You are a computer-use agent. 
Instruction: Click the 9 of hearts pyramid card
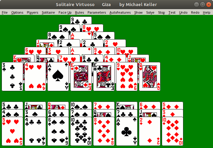click(x=127, y=77)
